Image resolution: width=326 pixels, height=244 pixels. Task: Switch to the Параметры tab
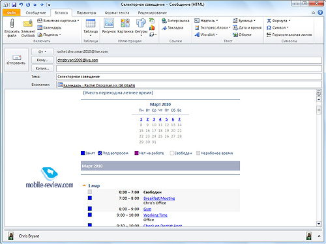tap(86, 13)
